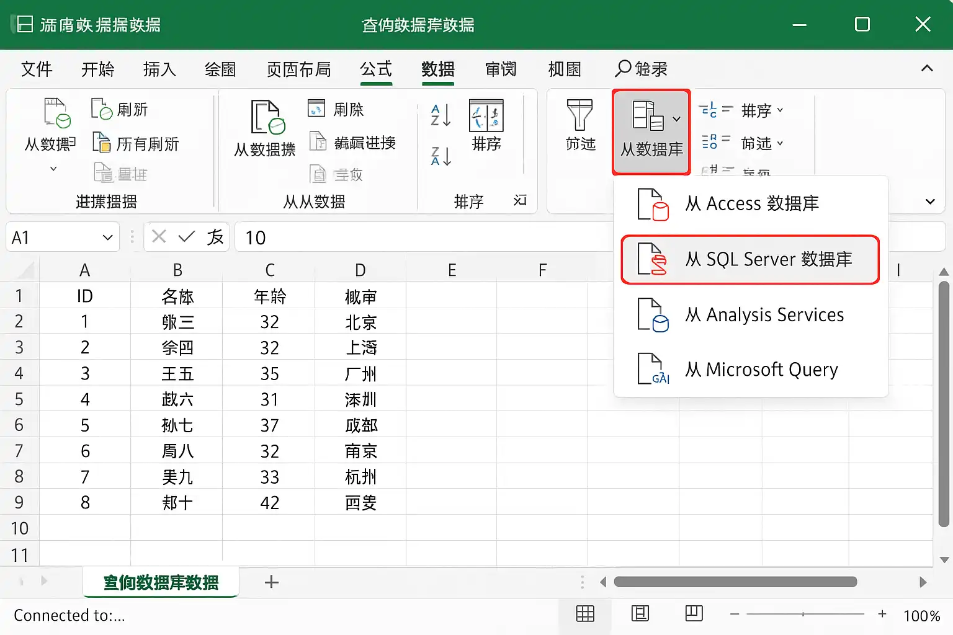Switch to Page Layout view in status bar
Image resolution: width=953 pixels, height=635 pixels.
(640, 614)
